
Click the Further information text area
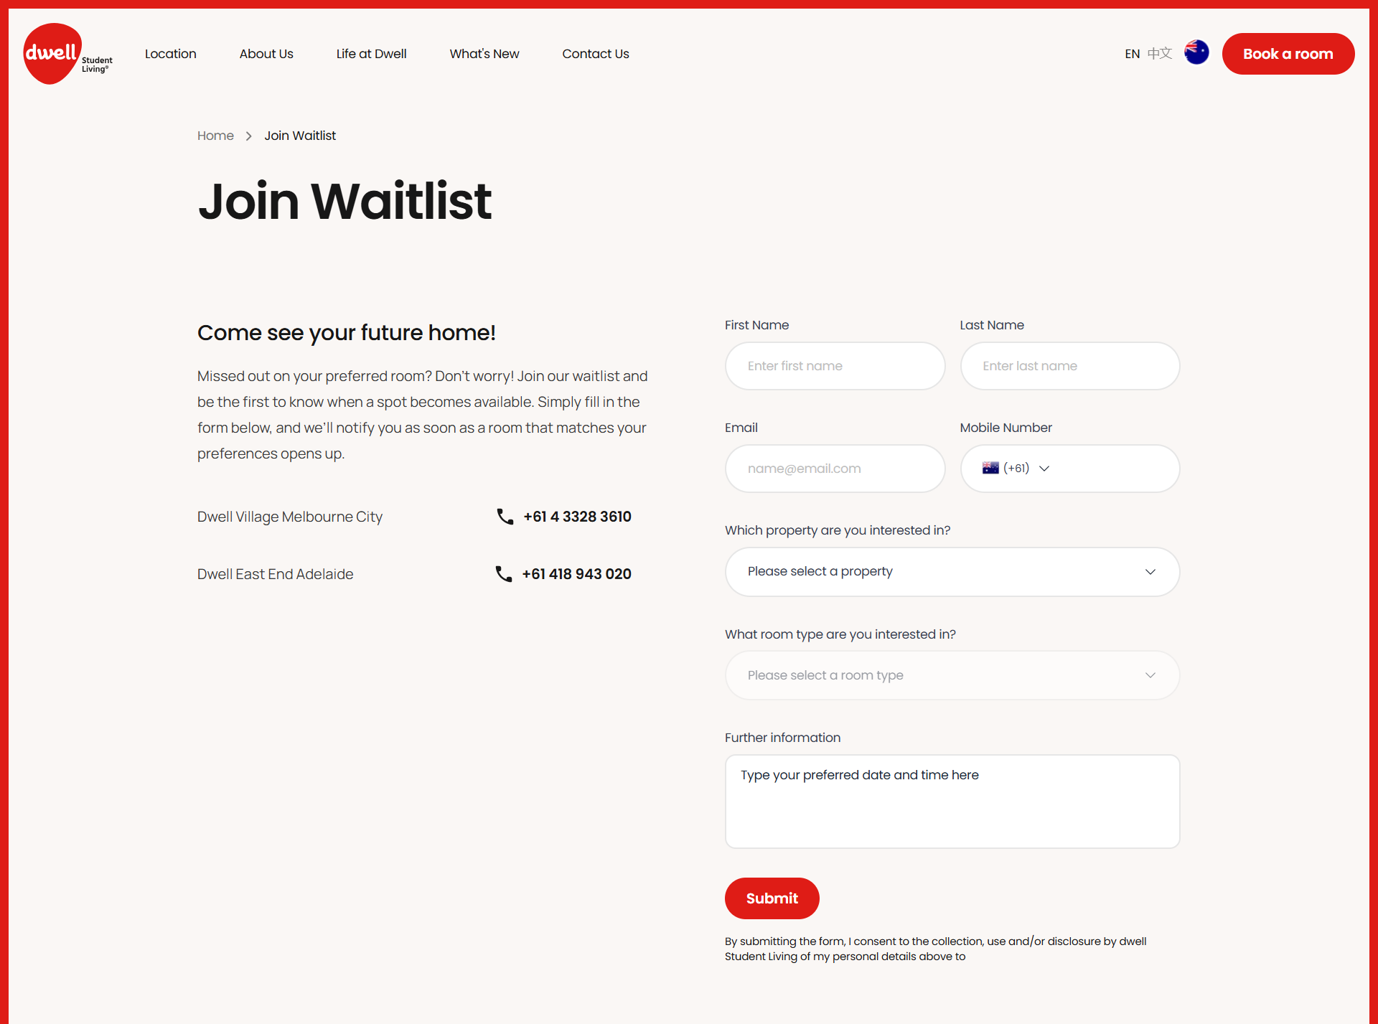[x=951, y=800]
